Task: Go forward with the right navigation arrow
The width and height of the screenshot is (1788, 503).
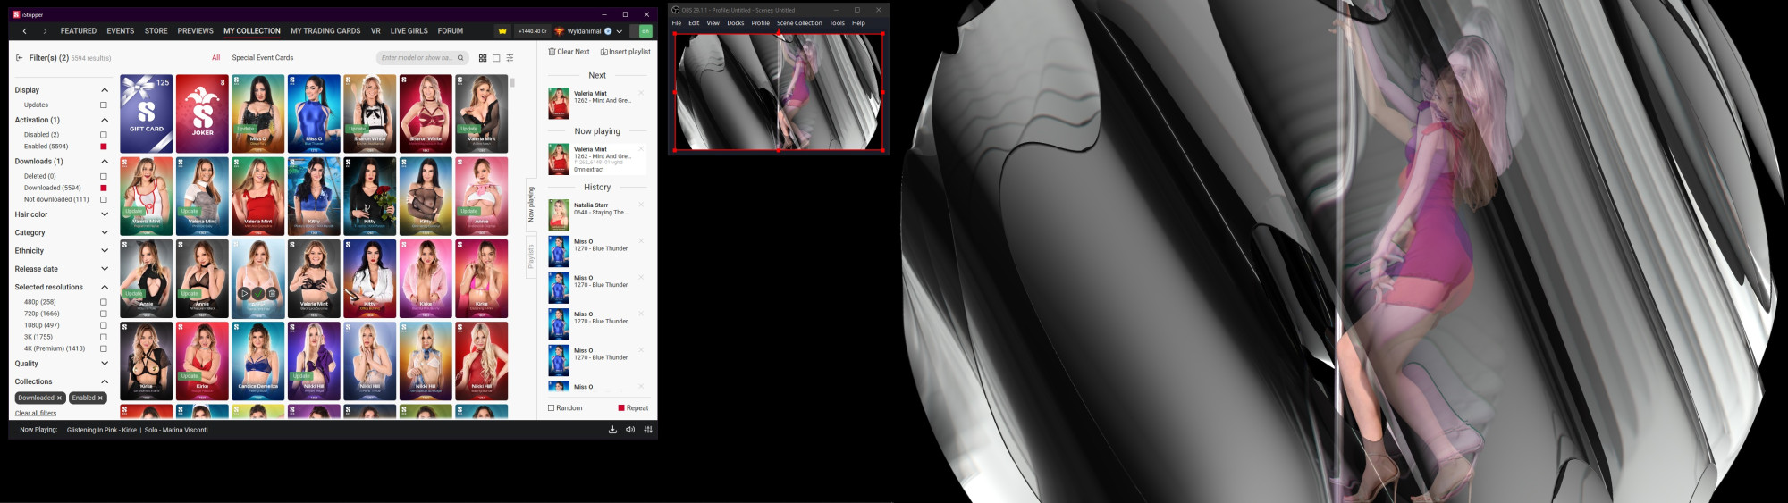Action: (45, 31)
